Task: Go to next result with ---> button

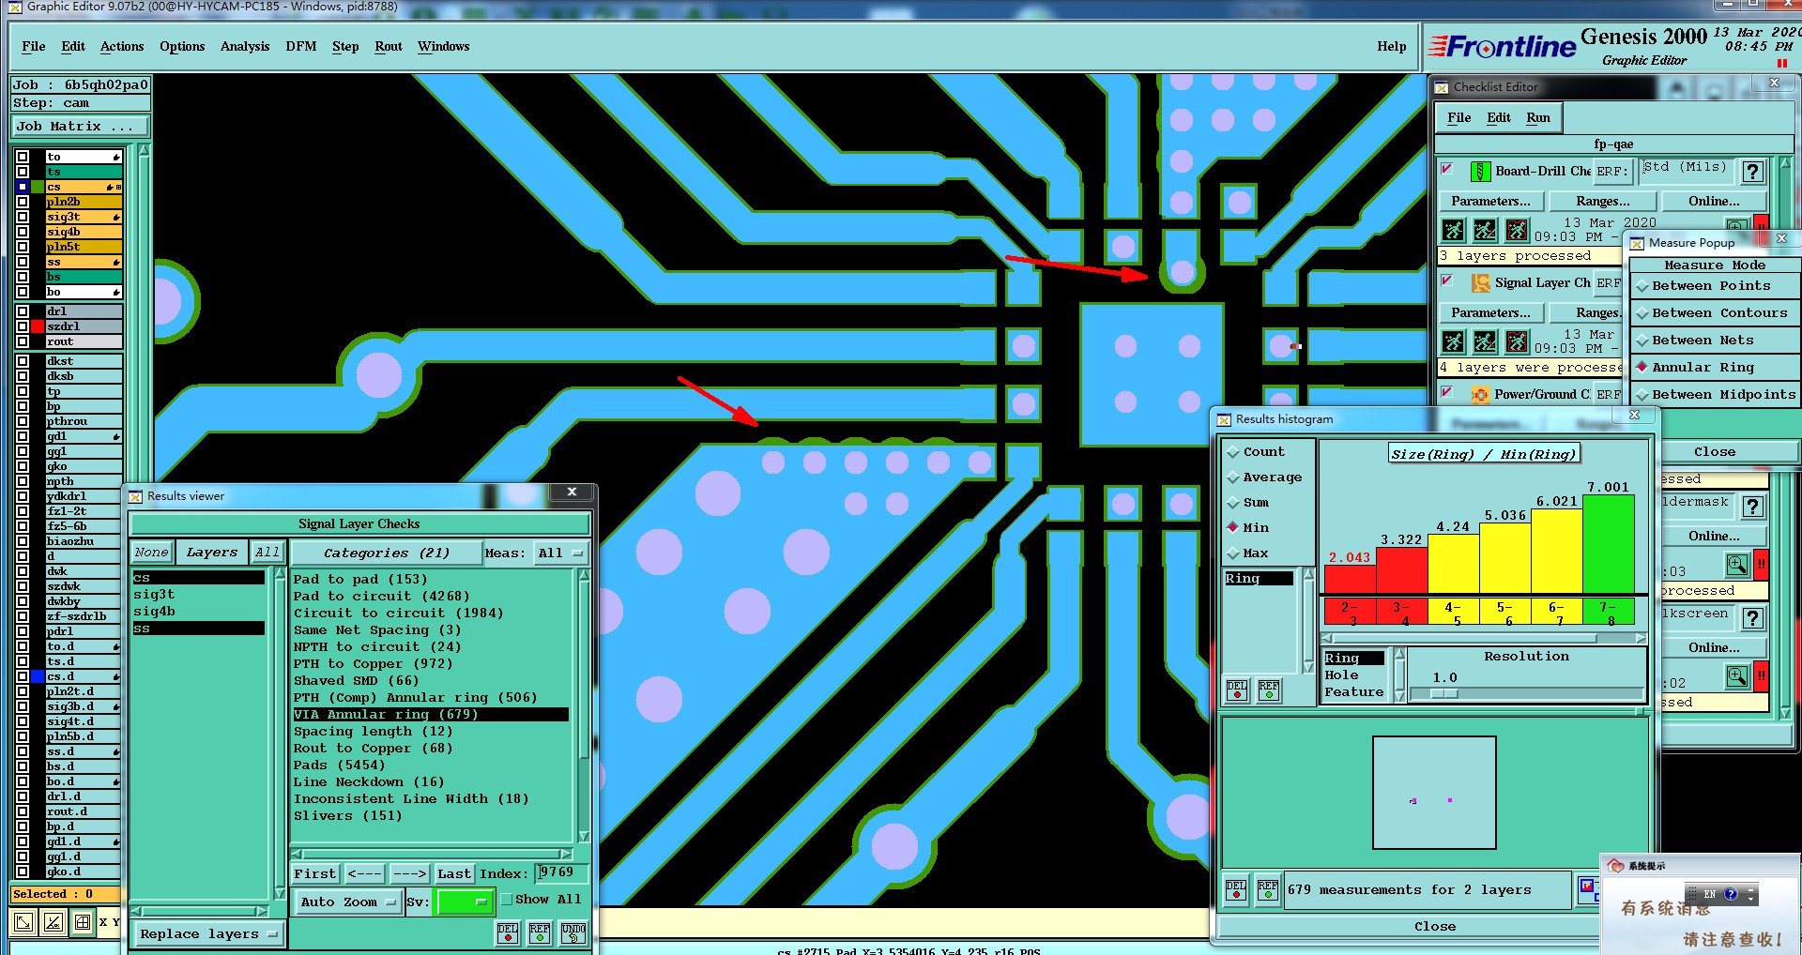Action: (x=409, y=874)
